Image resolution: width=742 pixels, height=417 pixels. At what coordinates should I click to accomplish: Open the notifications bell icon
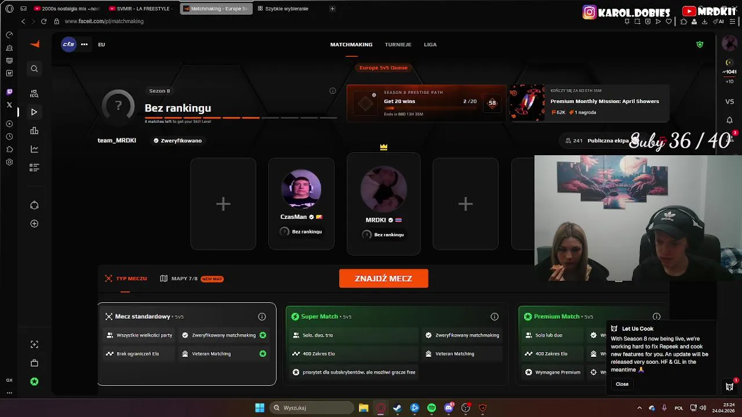pyautogui.click(x=729, y=120)
